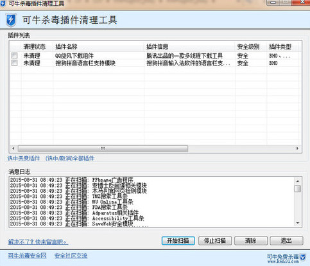Click the small shield icon in title bar
This screenshot has height=266, width=310.
coord(3,4)
